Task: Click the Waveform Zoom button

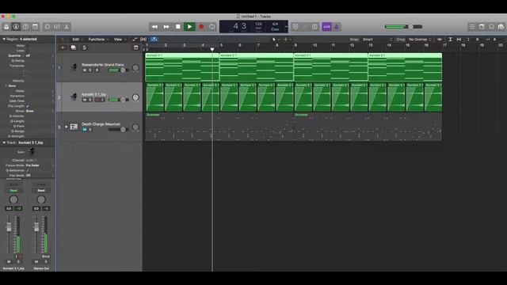Action: 440,40
